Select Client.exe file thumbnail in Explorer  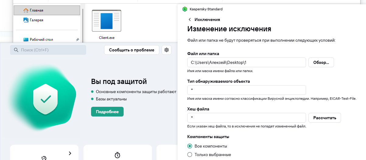click(x=106, y=21)
